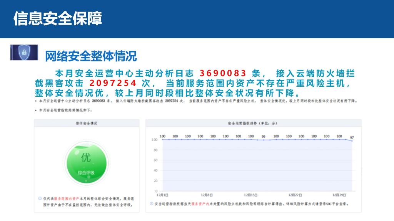Click the 整体安全情况 panel header
394x221 pixels.
[x=86, y=124]
